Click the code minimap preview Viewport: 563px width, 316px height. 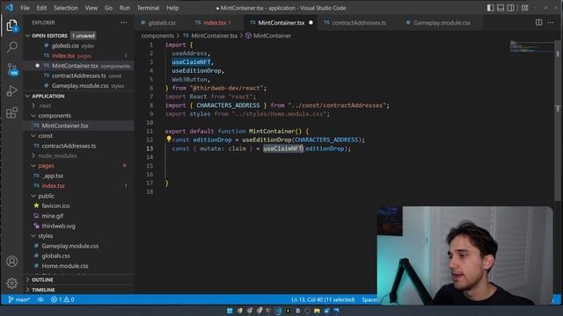531,47
